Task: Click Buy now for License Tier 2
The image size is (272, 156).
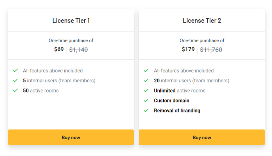Action: click(x=202, y=137)
